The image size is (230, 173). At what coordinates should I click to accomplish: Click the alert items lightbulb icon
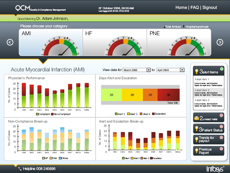[x=197, y=72]
